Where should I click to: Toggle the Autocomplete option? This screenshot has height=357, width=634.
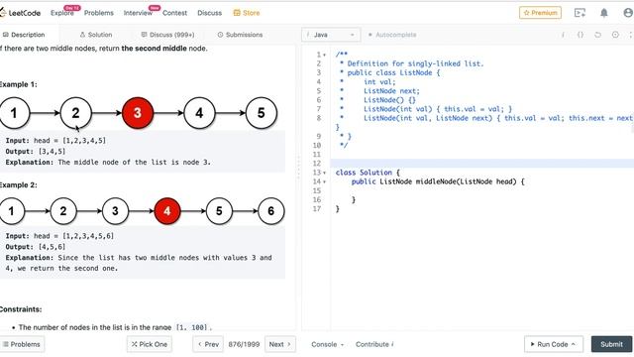pos(392,35)
